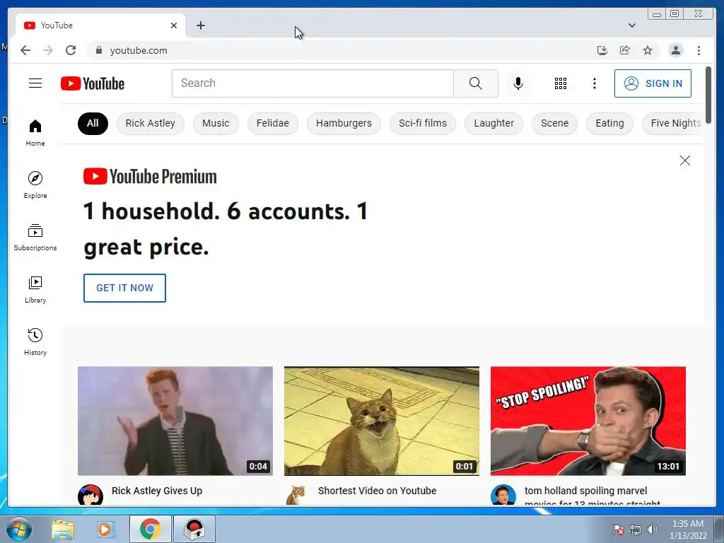
Task: Select the All filter chip
Action: (93, 123)
